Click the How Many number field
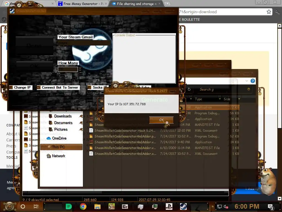282x212 pixels. [68, 69]
